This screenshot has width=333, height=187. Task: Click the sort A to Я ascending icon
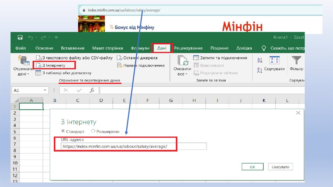pyautogui.click(x=260, y=60)
